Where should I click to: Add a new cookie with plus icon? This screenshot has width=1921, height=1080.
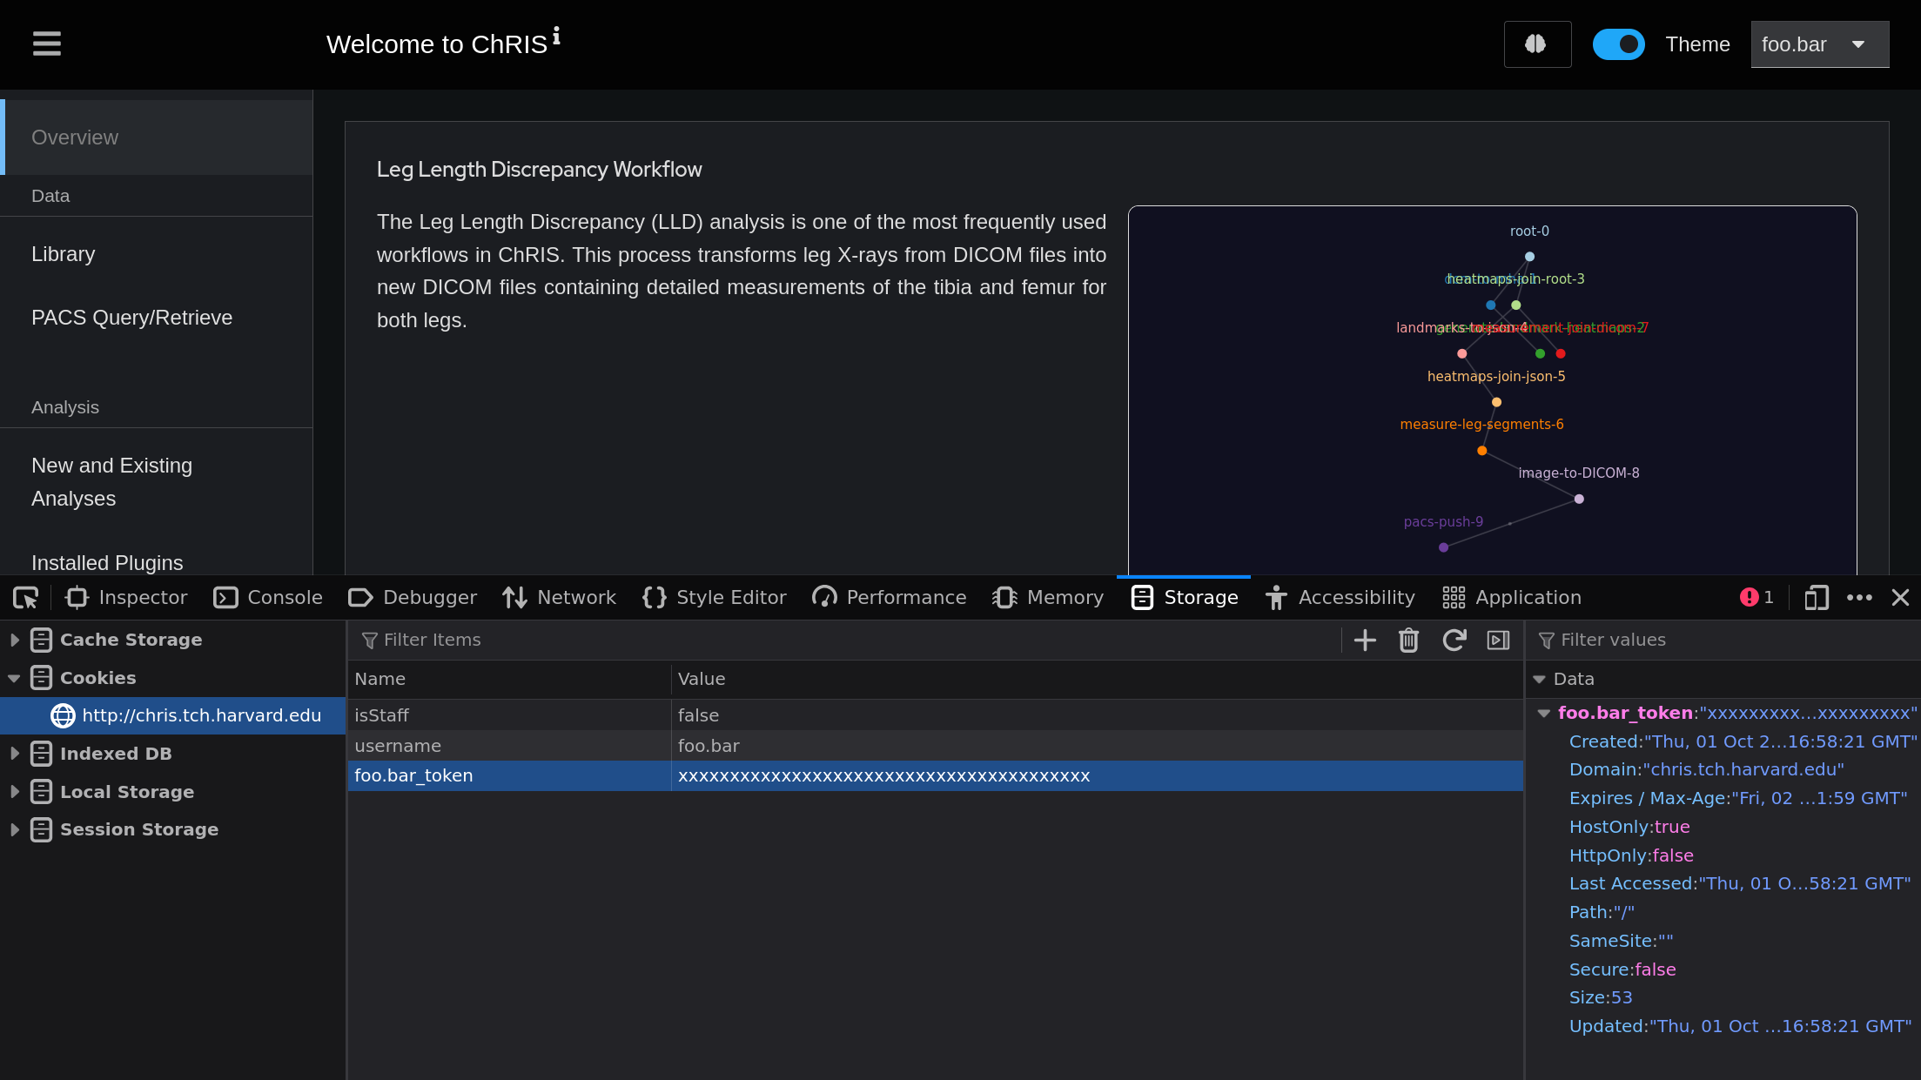pos(1365,641)
